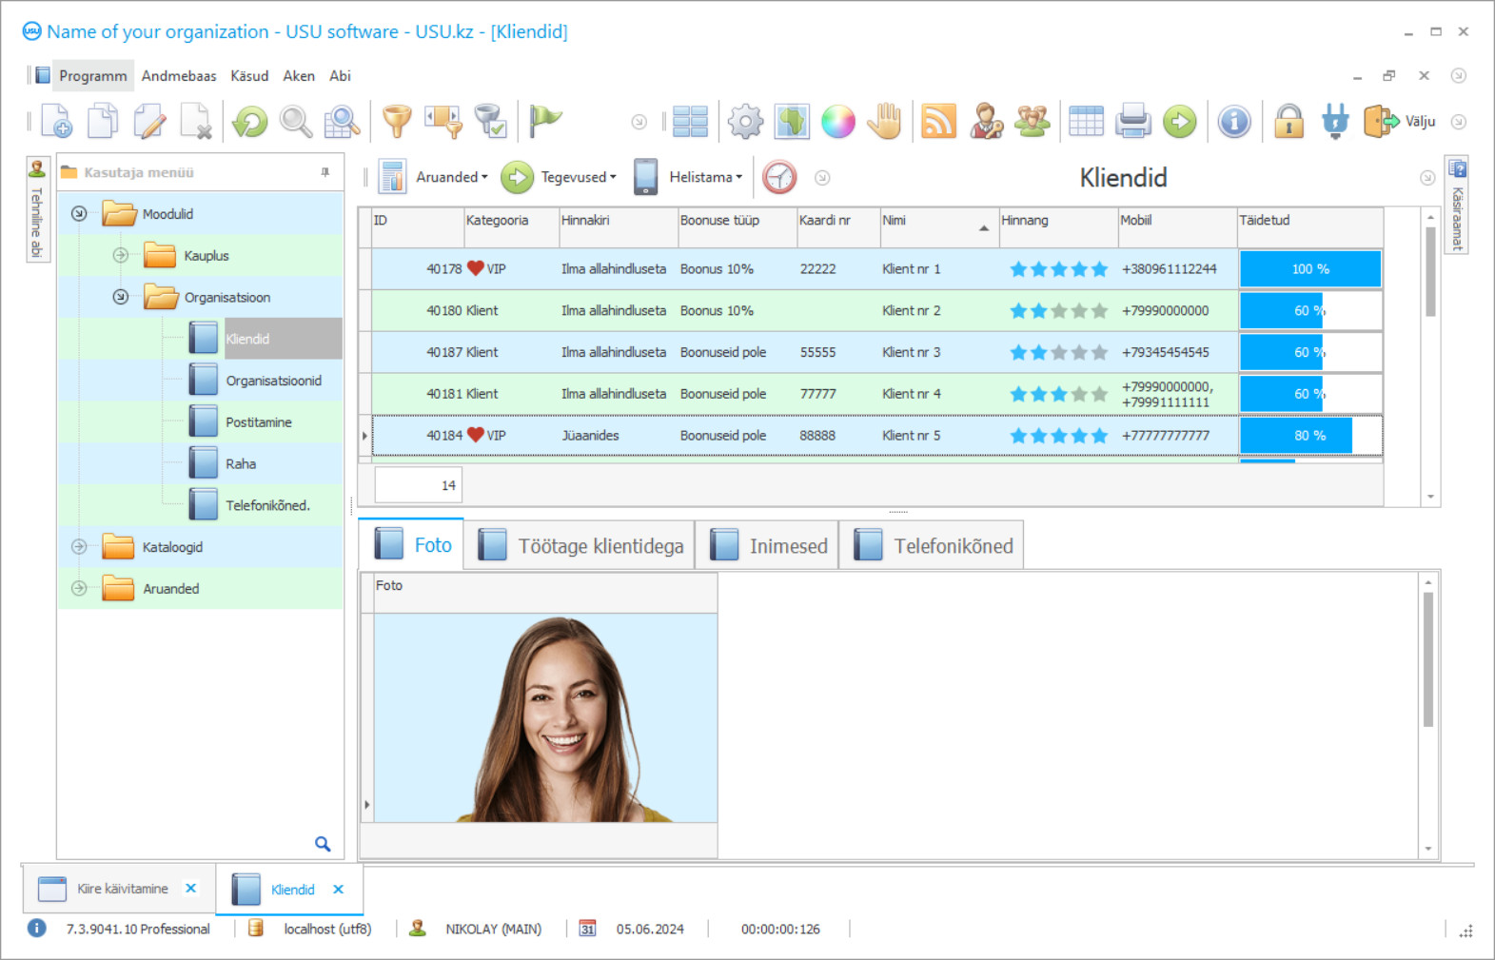The height and width of the screenshot is (960, 1495).
Task: Click the record count field 14
Action: [418, 485]
